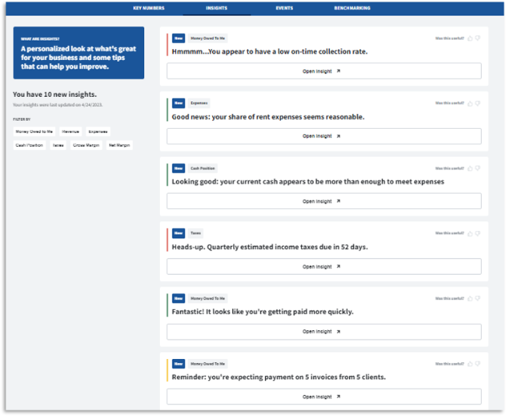
Task: Filter insights by Taxes
Action: pyautogui.click(x=58, y=145)
